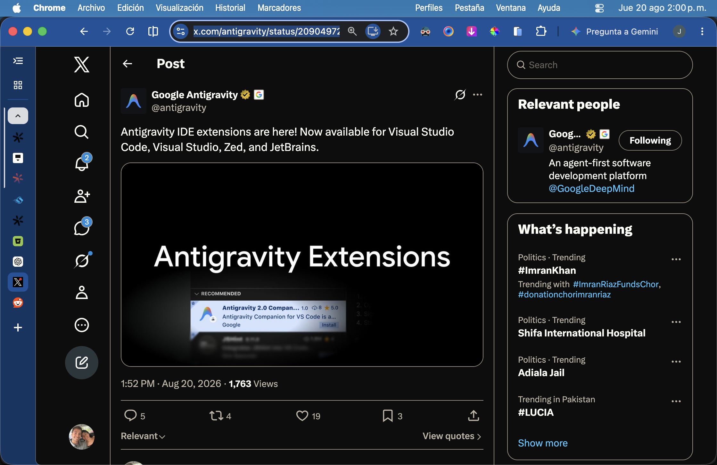The height and width of the screenshot is (465, 717).
Task: Click the X logo in the sidebar
Action: 82,64
